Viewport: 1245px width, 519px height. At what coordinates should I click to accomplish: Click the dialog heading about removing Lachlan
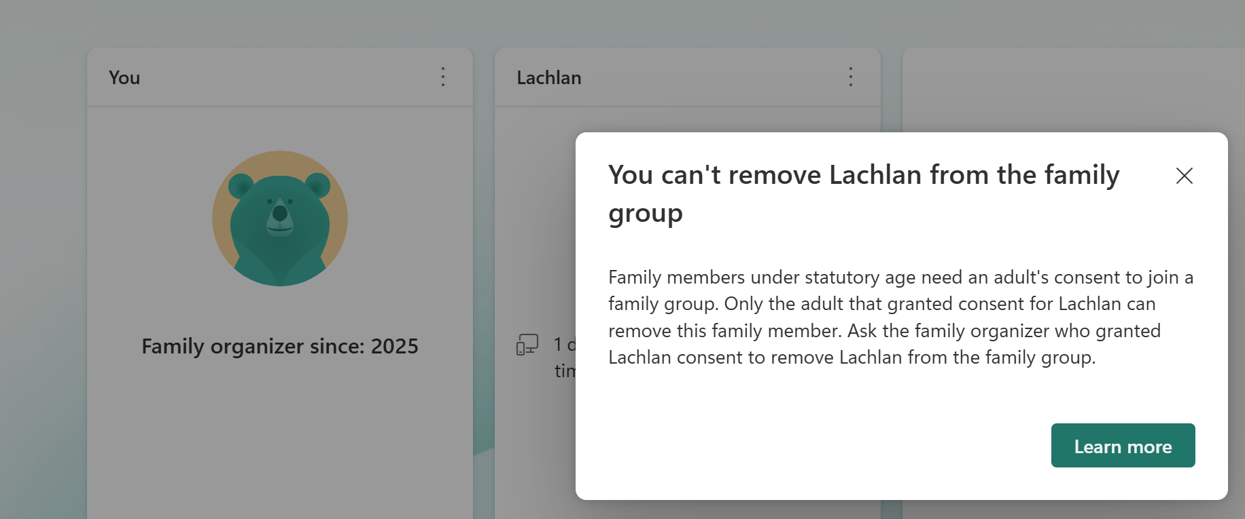pos(864,194)
